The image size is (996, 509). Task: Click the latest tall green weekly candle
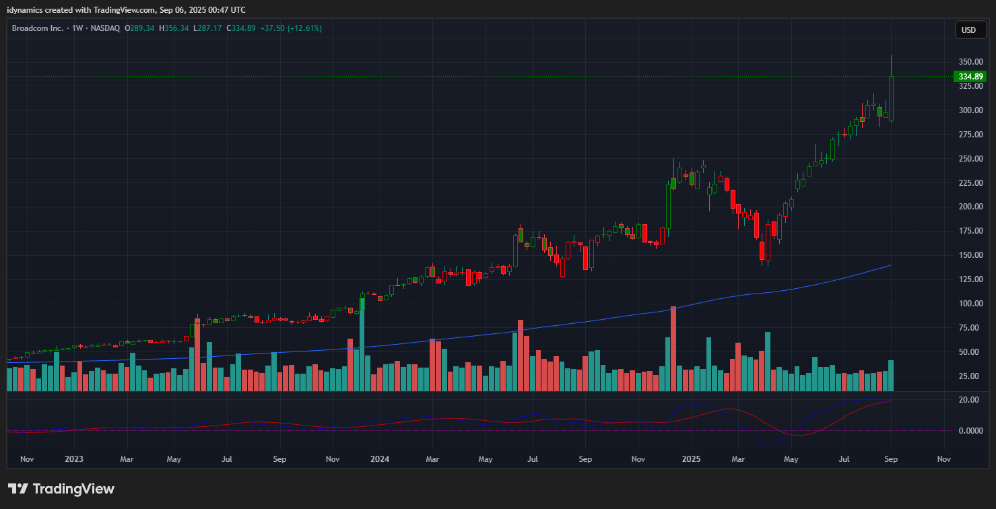click(891, 98)
